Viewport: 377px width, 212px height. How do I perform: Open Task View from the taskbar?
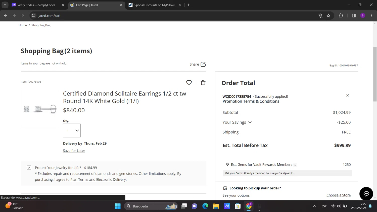click(184, 206)
